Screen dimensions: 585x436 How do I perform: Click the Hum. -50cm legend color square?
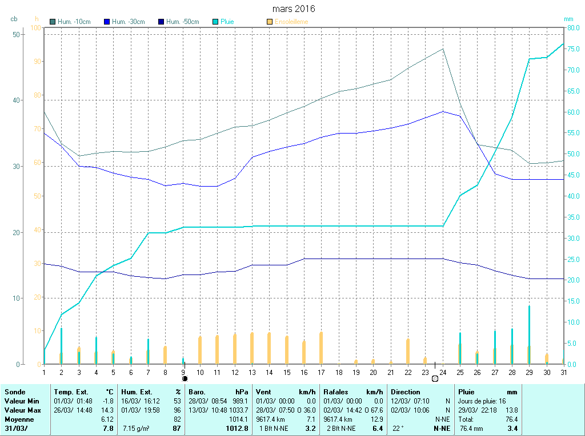(x=161, y=22)
